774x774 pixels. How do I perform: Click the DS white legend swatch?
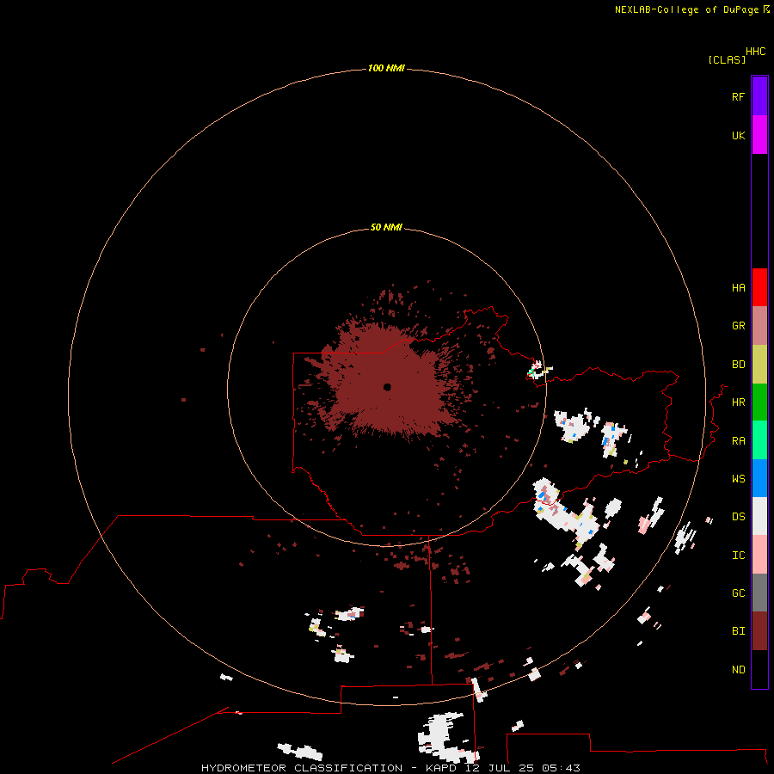tap(759, 516)
